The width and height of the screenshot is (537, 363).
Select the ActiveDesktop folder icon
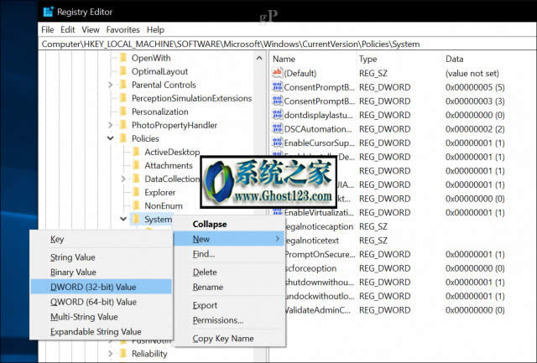click(x=136, y=152)
